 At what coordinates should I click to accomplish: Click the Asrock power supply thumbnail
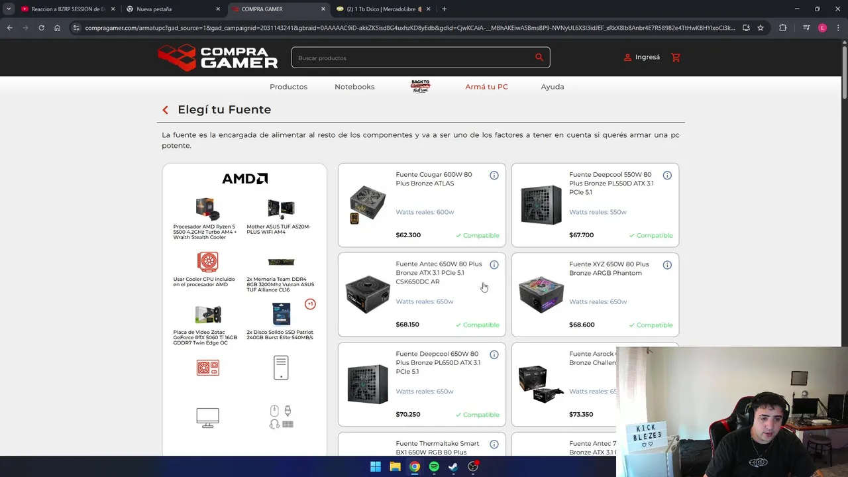pyautogui.click(x=541, y=384)
